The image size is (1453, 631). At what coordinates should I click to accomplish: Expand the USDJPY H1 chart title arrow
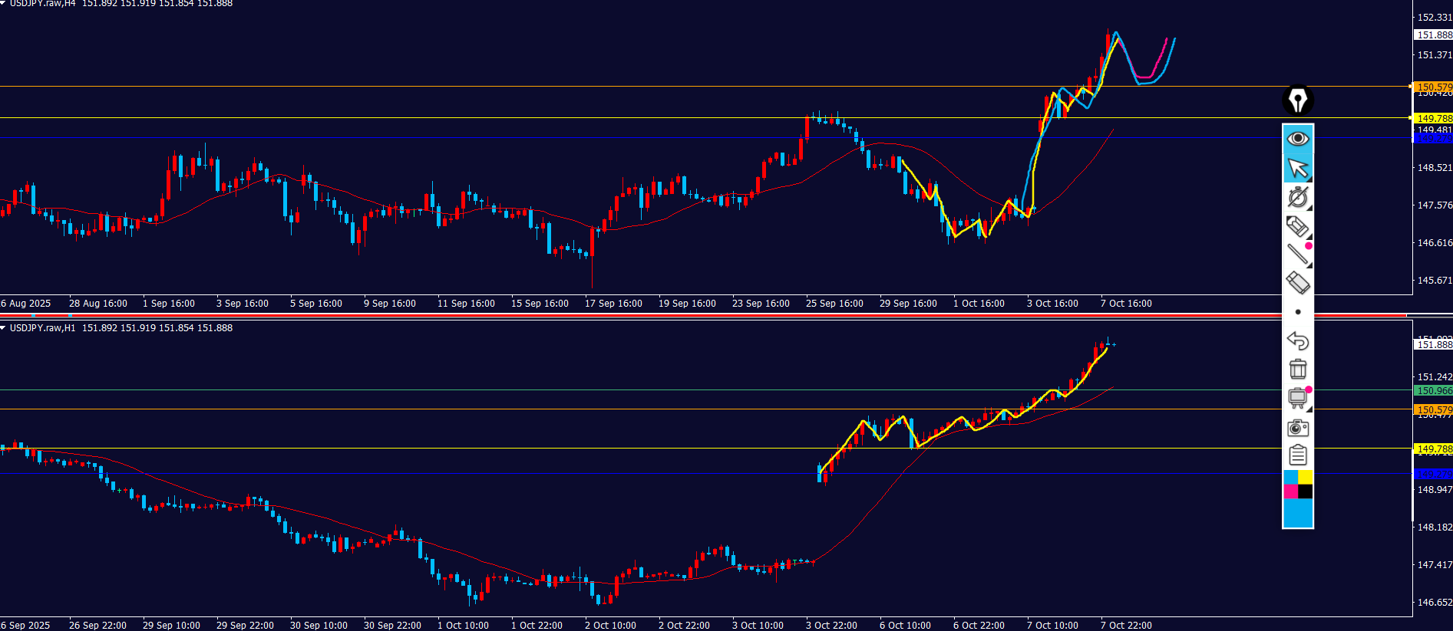(x=3, y=328)
